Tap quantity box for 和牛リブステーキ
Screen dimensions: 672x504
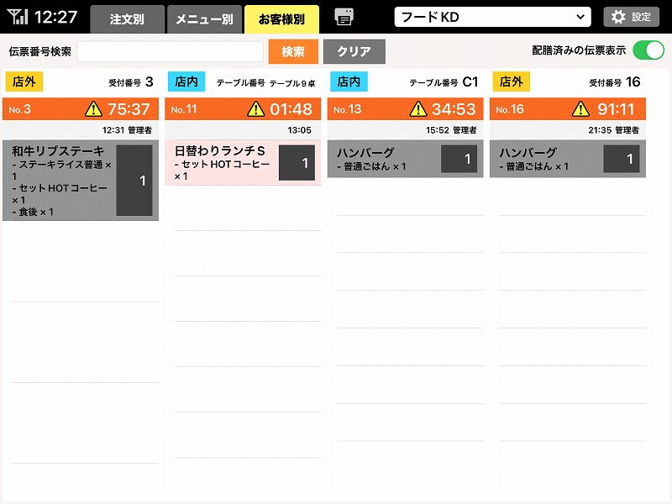point(134,181)
